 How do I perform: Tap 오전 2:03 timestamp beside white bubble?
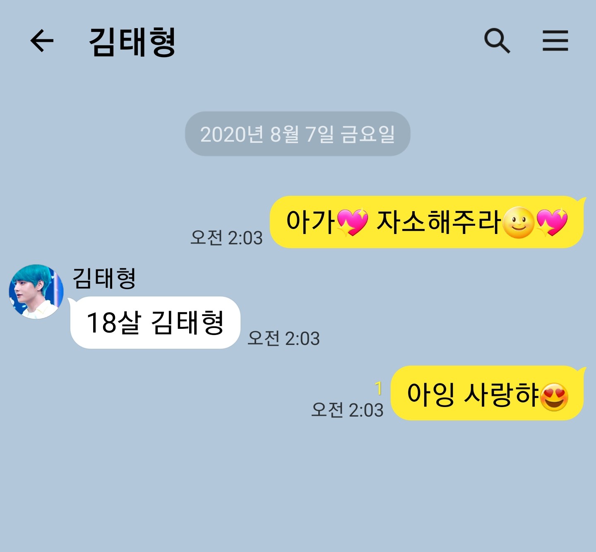tap(284, 338)
